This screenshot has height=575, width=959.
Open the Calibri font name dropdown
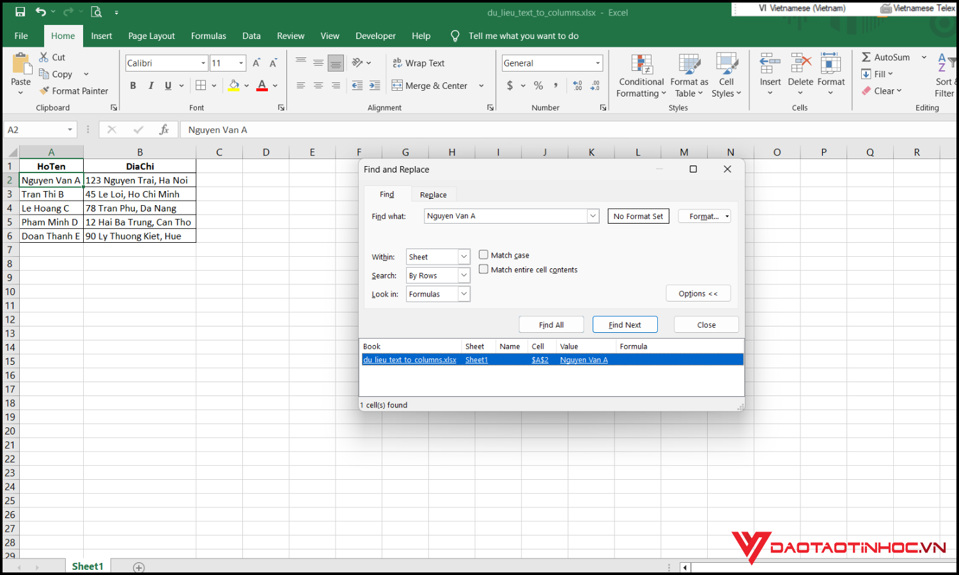pyautogui.click(x=204, y=63)
